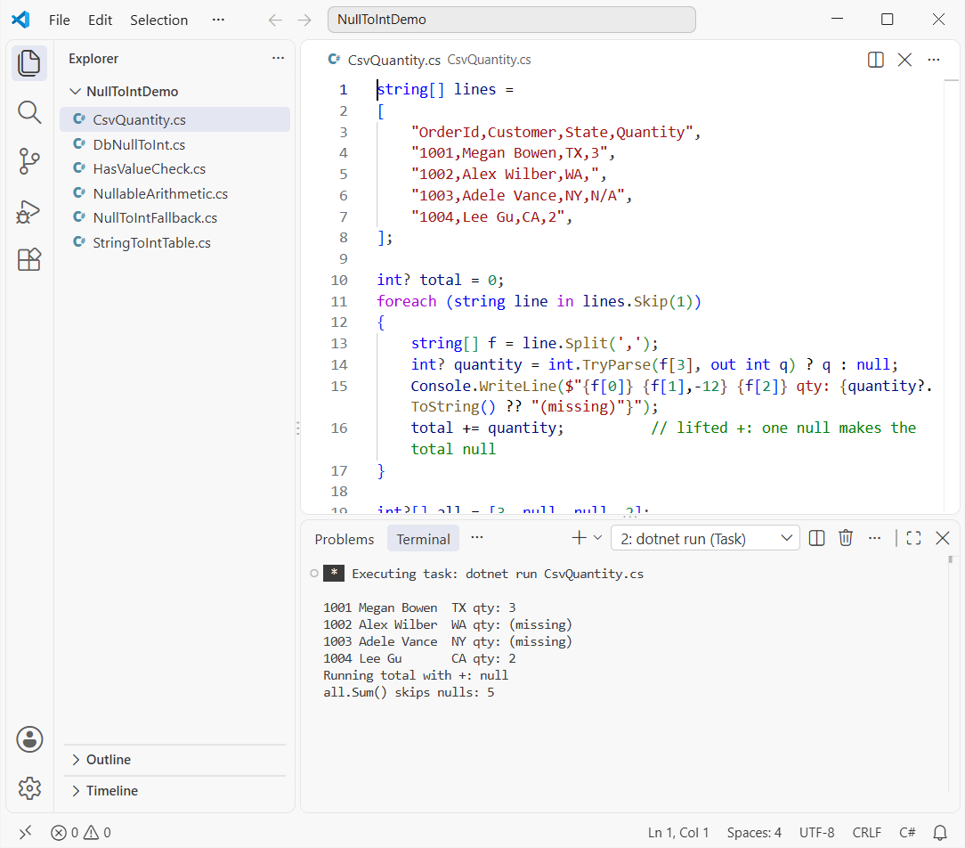This screenshot has width=965, height=848.
Task: Close the CsvQuantity.cs editor tab
Action: pos(904,60)
